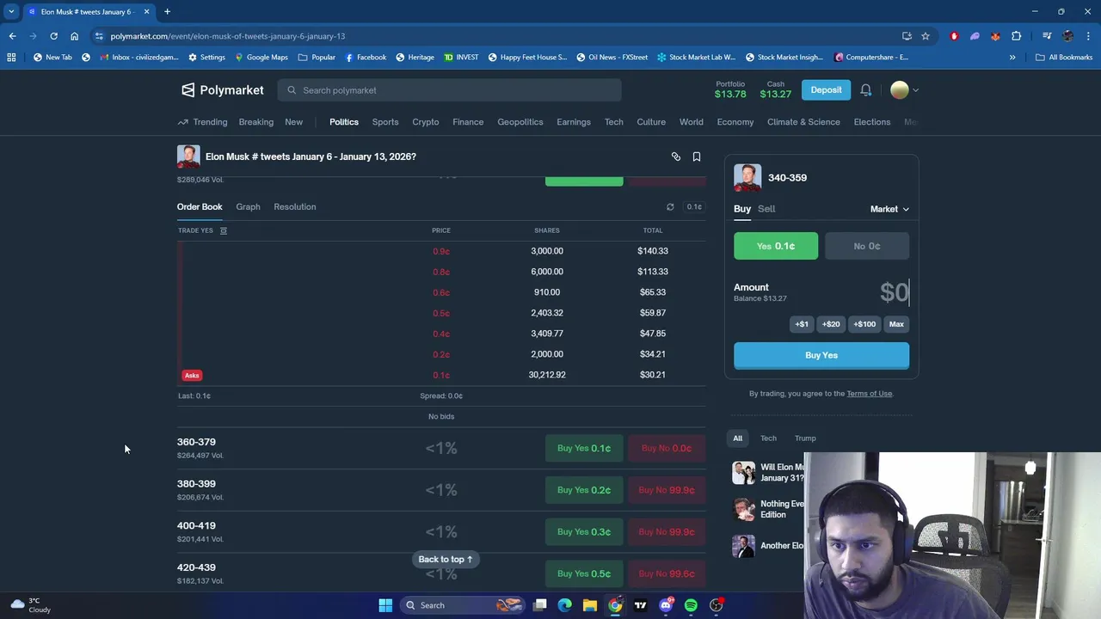Open Spotify from the taskbar
This screenshot has width=1101, height=619.
click(x=691, y=605)
